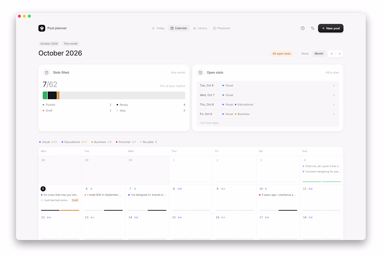This screenshot has width=385, height=256.
Task: Open post "It's crazy that now you can"
Action: 60,195
